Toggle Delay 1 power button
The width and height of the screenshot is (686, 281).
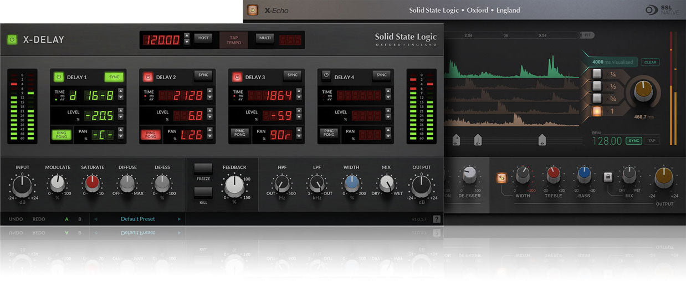pyautogui.click(x=59, y=77)
